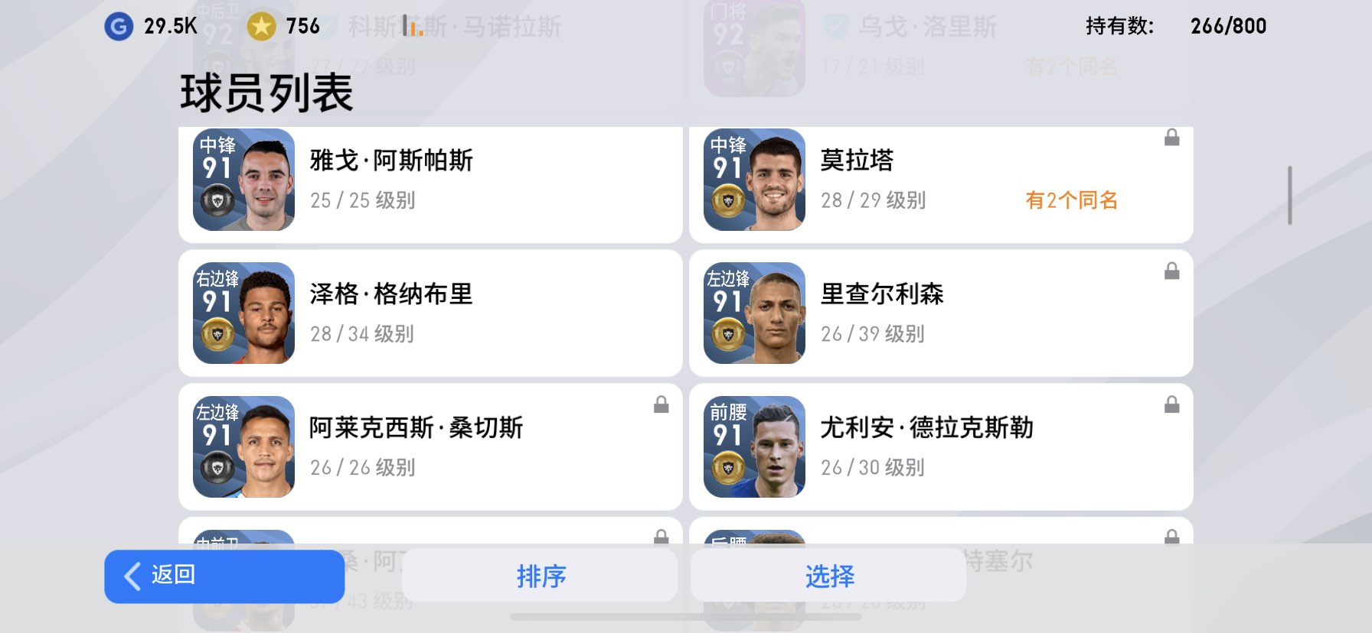The width and height of the screenshot is (1372, 633).
Task: Click the 有2个同名 duplicate label
Action: (x=1071, y=200)
